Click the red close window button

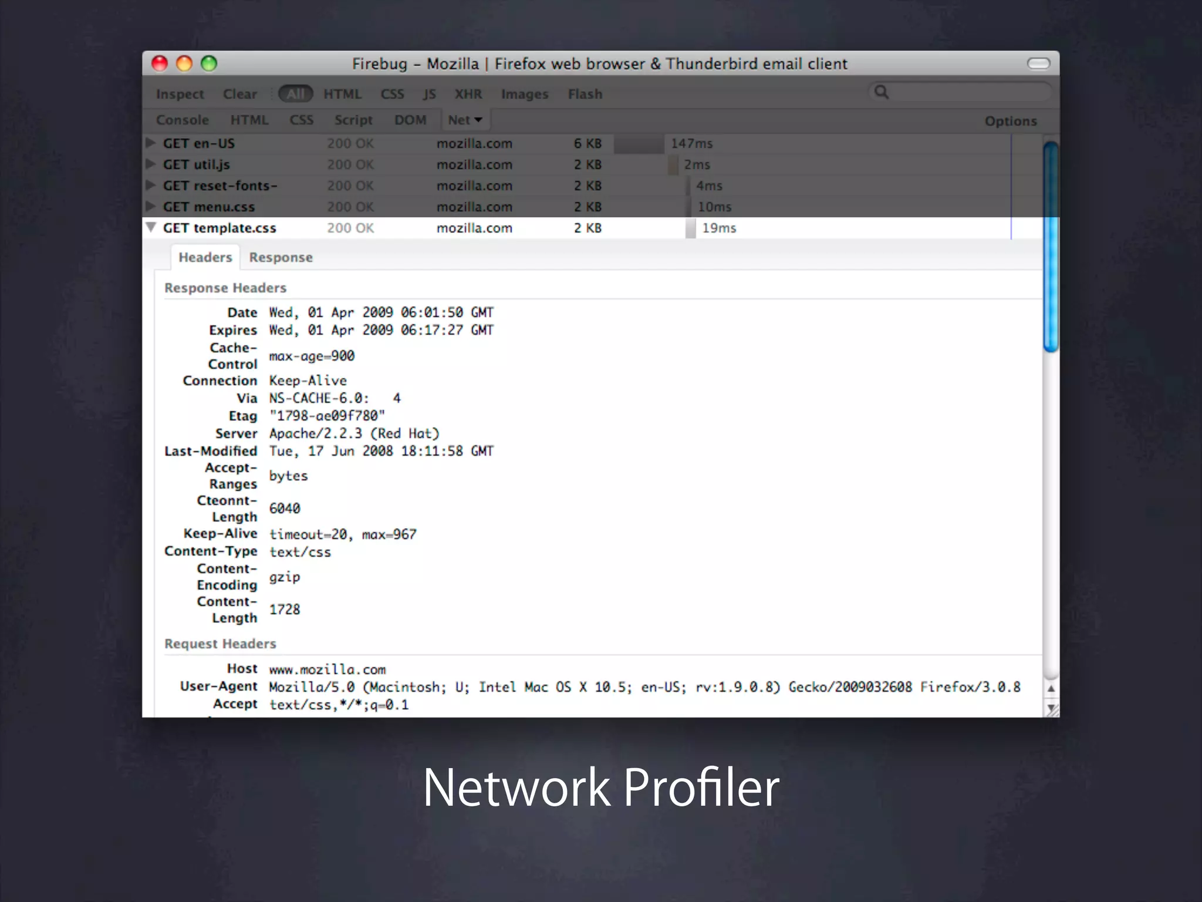click(x=160, y=63)
